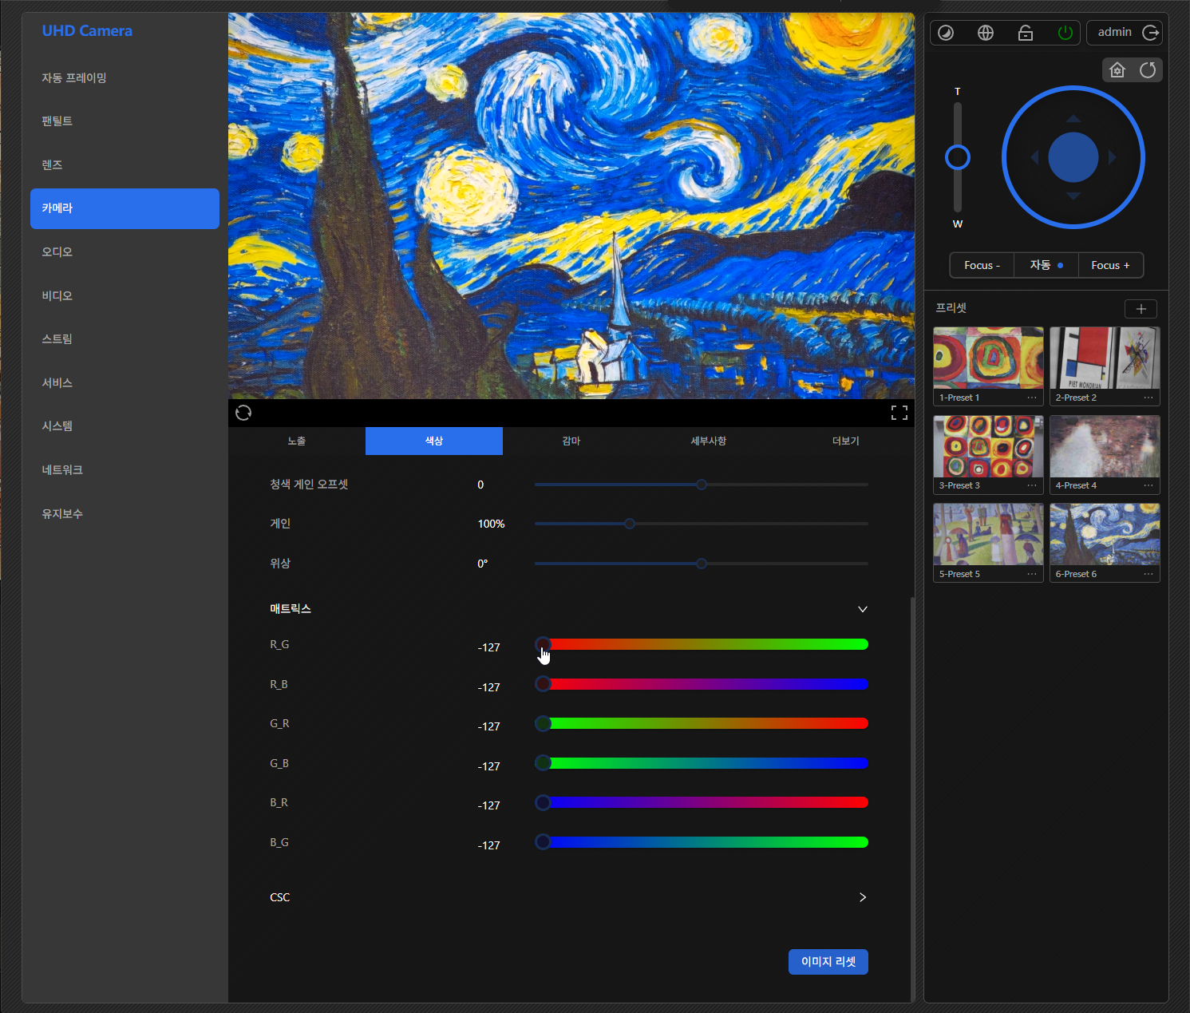Open the three-dot menu for 5-Preset 5
1190x1013 pixels.
[1032, 574]
